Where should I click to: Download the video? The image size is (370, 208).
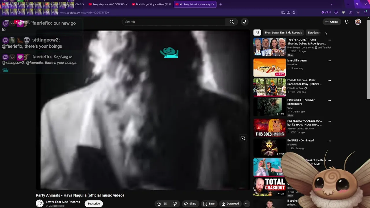pyautogui.click(x=230, y=204)
